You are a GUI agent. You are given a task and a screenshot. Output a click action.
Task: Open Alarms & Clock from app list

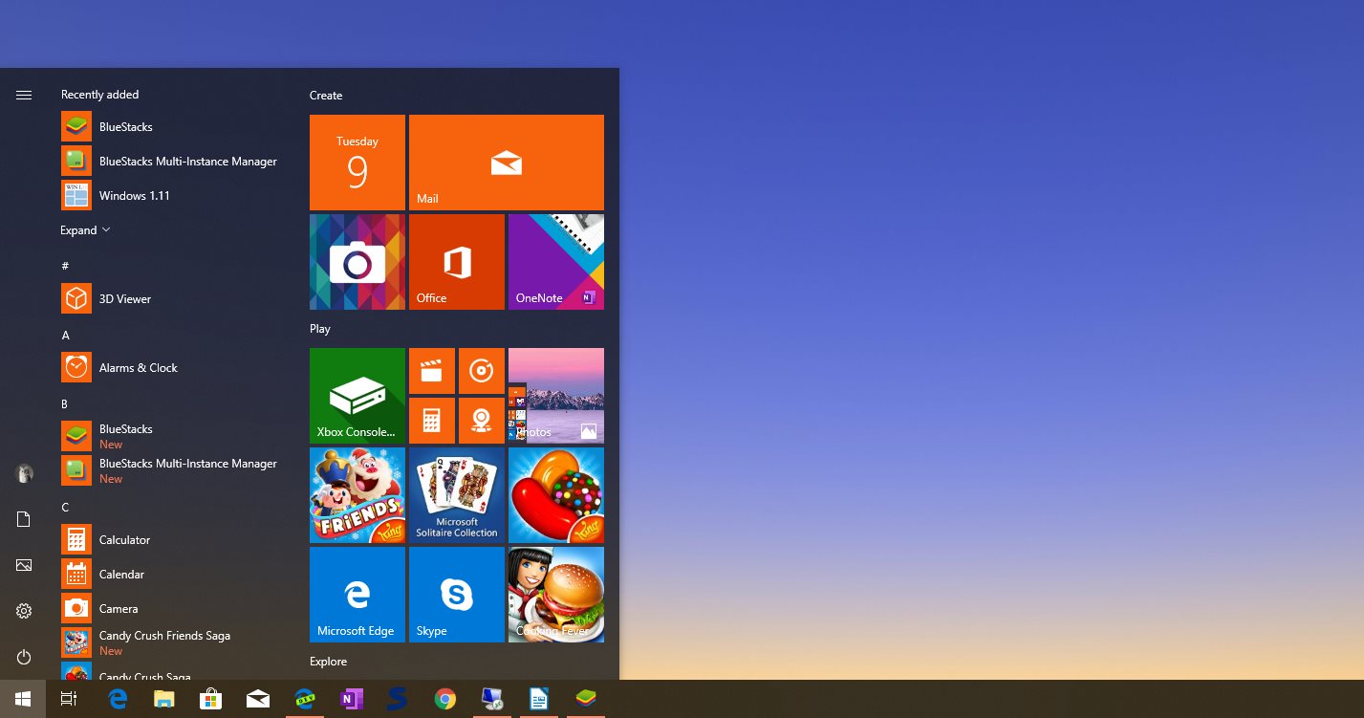tap(174, 367)
